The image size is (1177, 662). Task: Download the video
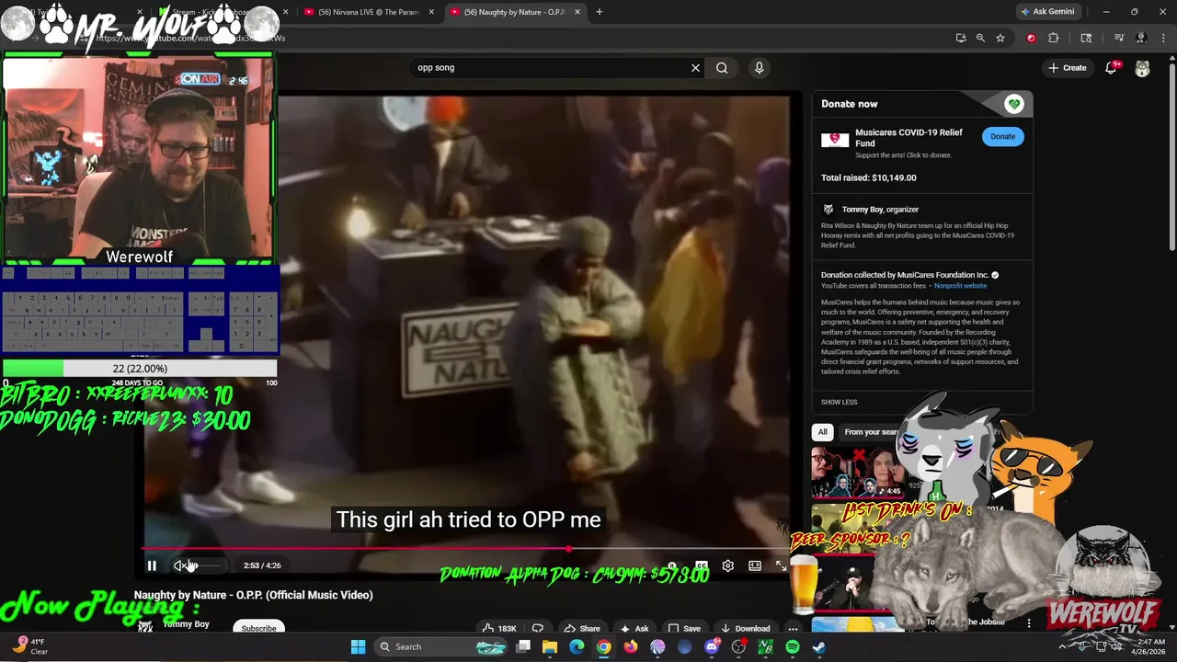pos(746,629)
